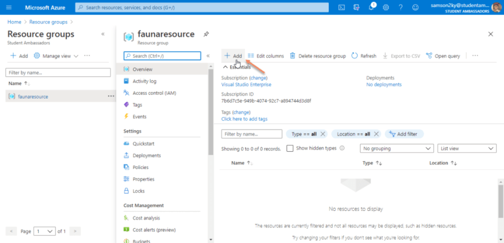
Task: Open the account avatar menu
Action: (496, 7)
